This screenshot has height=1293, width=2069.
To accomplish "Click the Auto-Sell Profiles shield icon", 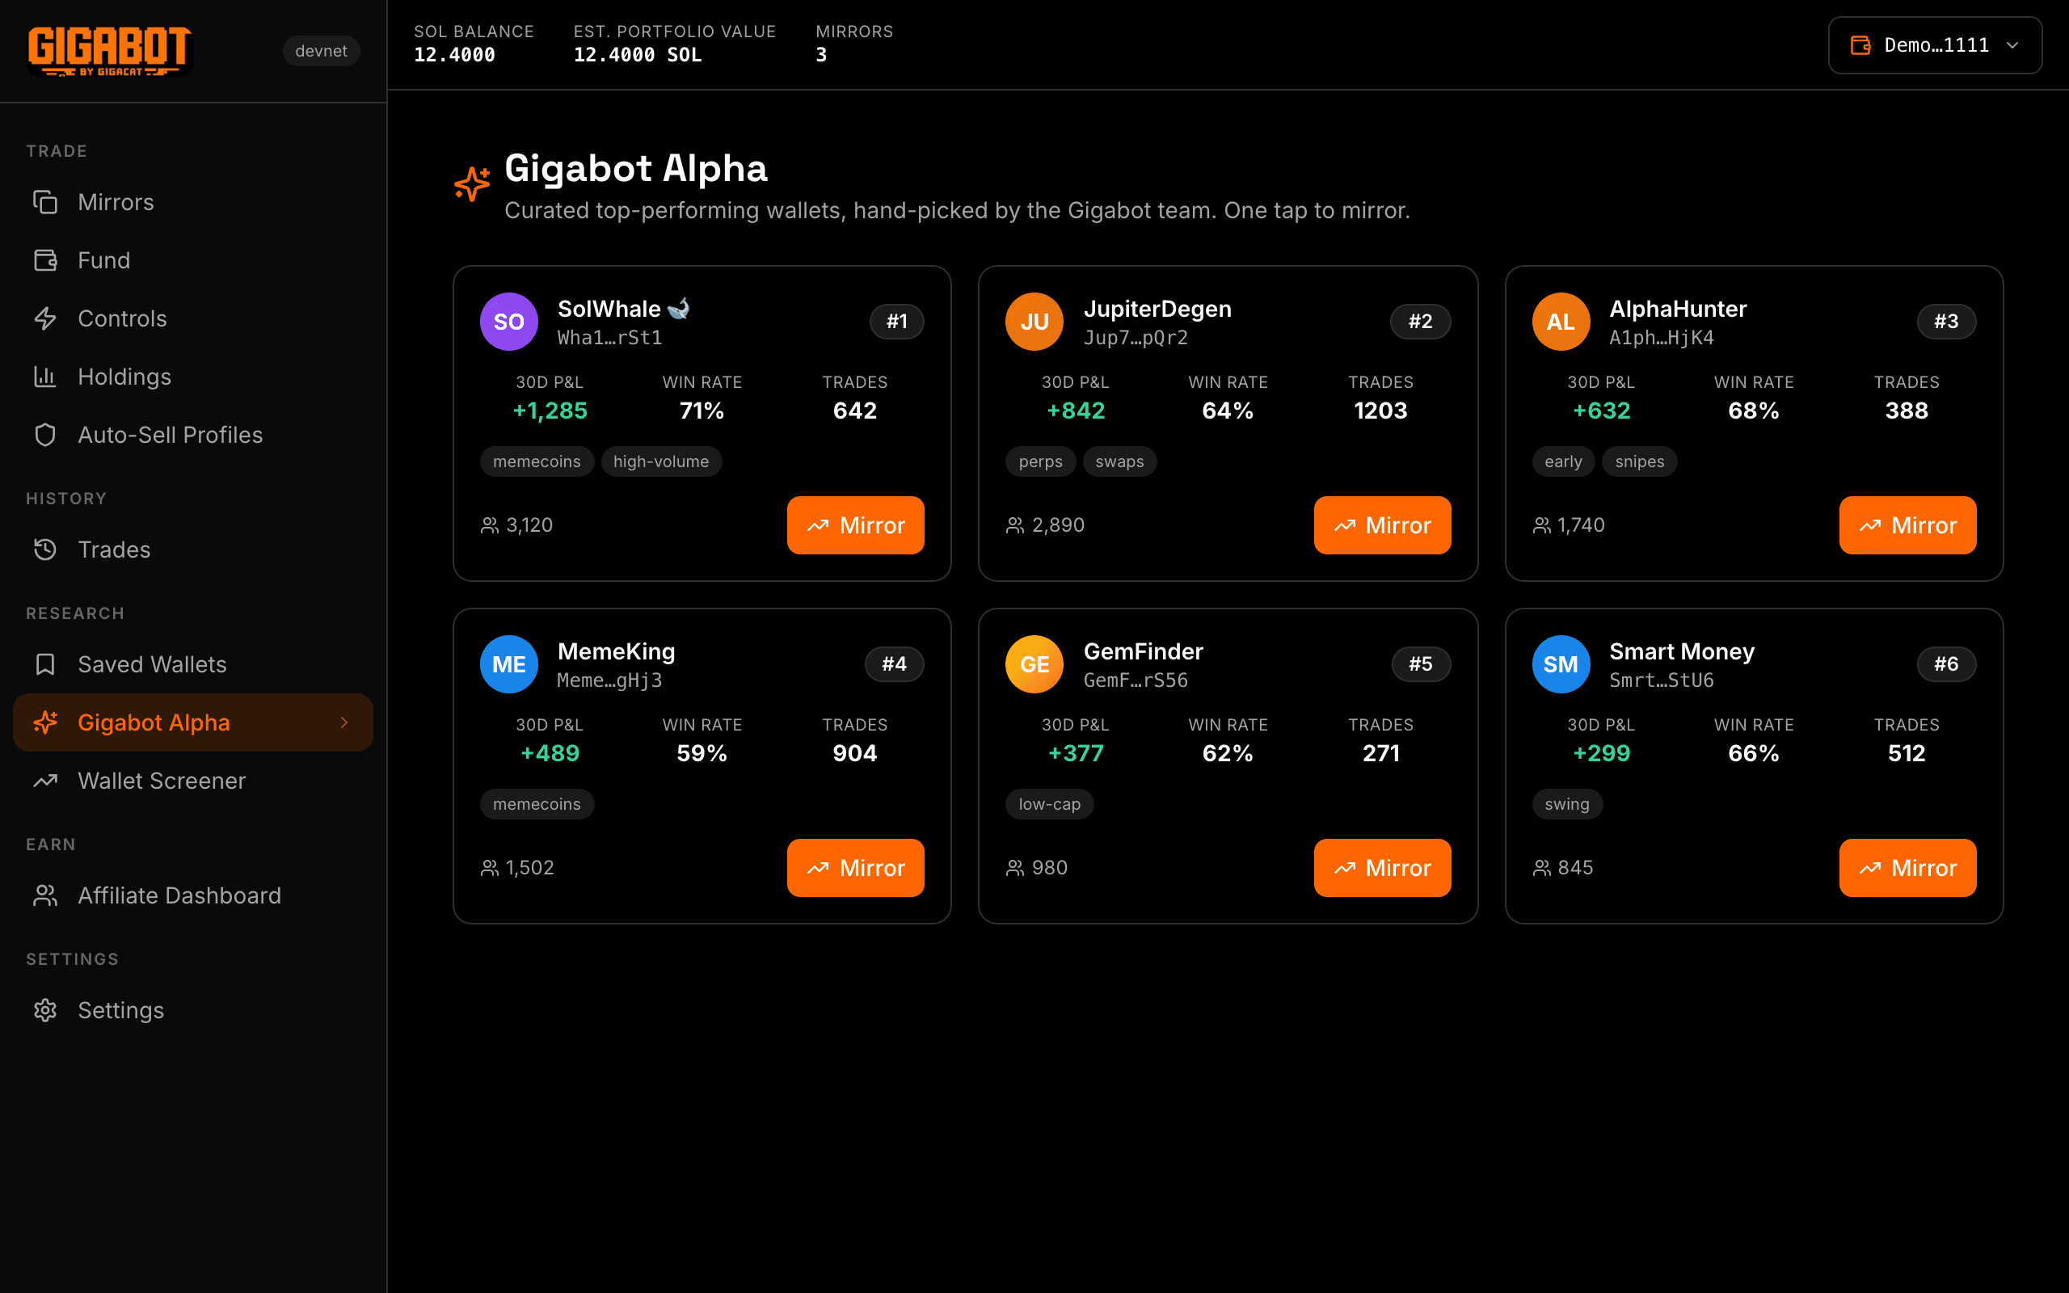I will click(45, 435).
